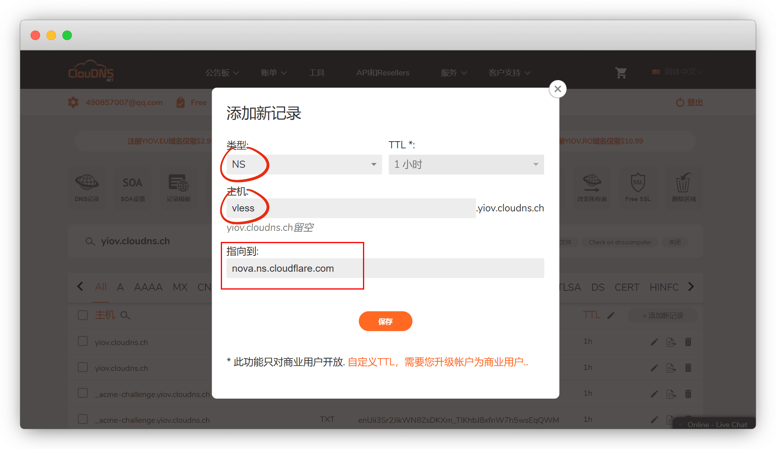Check the first yiov.cloudns.ch row checkbox
776x449 pixels.
[83, 342]
